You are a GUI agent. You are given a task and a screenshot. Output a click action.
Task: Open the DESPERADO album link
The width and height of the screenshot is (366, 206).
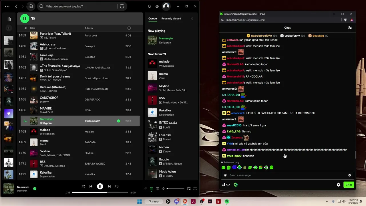point(92,100)
